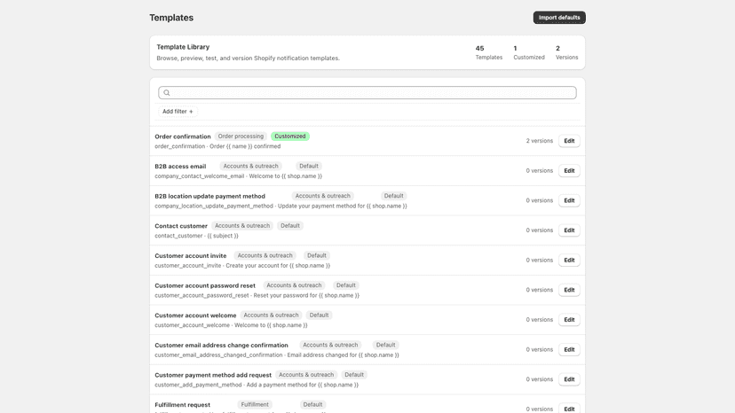Click Default badge on Contact customer row

(x=290, y=226)
